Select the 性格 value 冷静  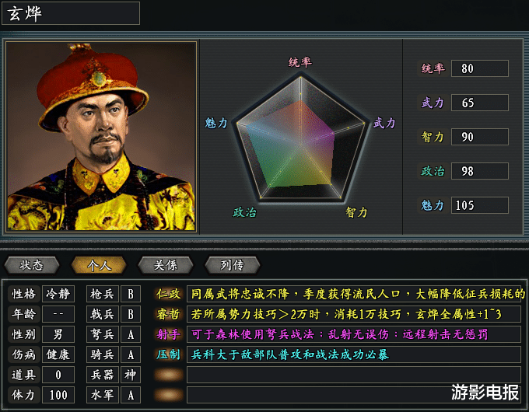coord(58,294)
